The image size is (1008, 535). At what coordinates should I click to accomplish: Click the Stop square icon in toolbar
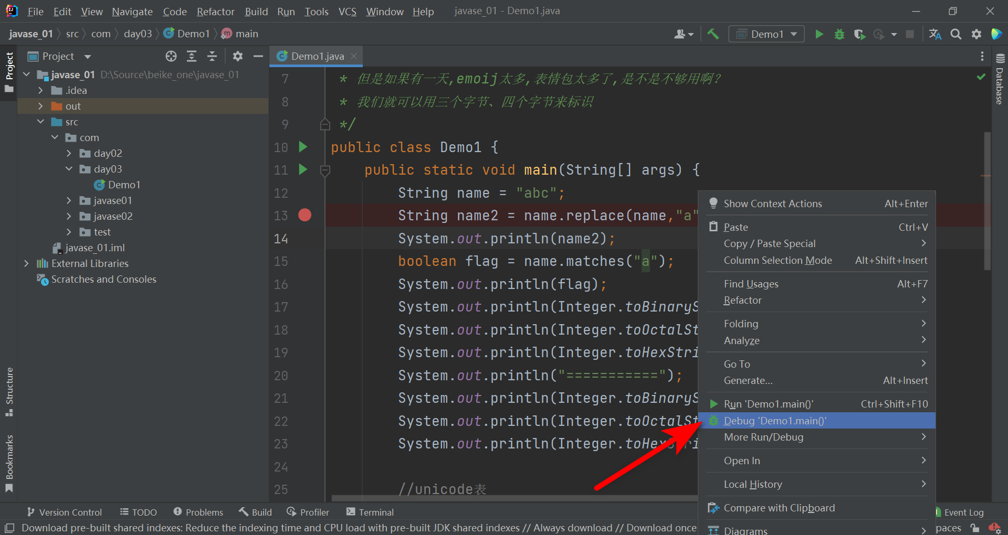(910, 34)
